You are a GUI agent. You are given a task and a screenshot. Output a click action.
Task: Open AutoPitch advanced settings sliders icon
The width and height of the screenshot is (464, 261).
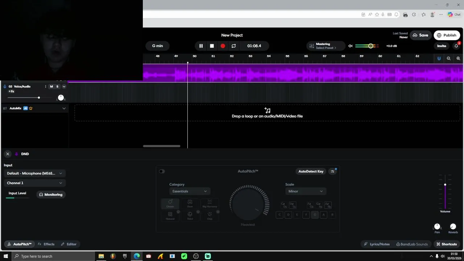coord(332,171)
